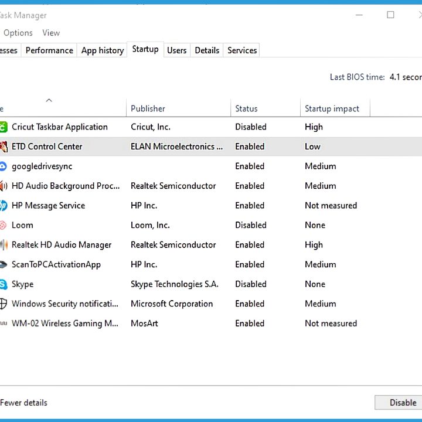
Task: Open the Options menu
Action: coord(18,33)
